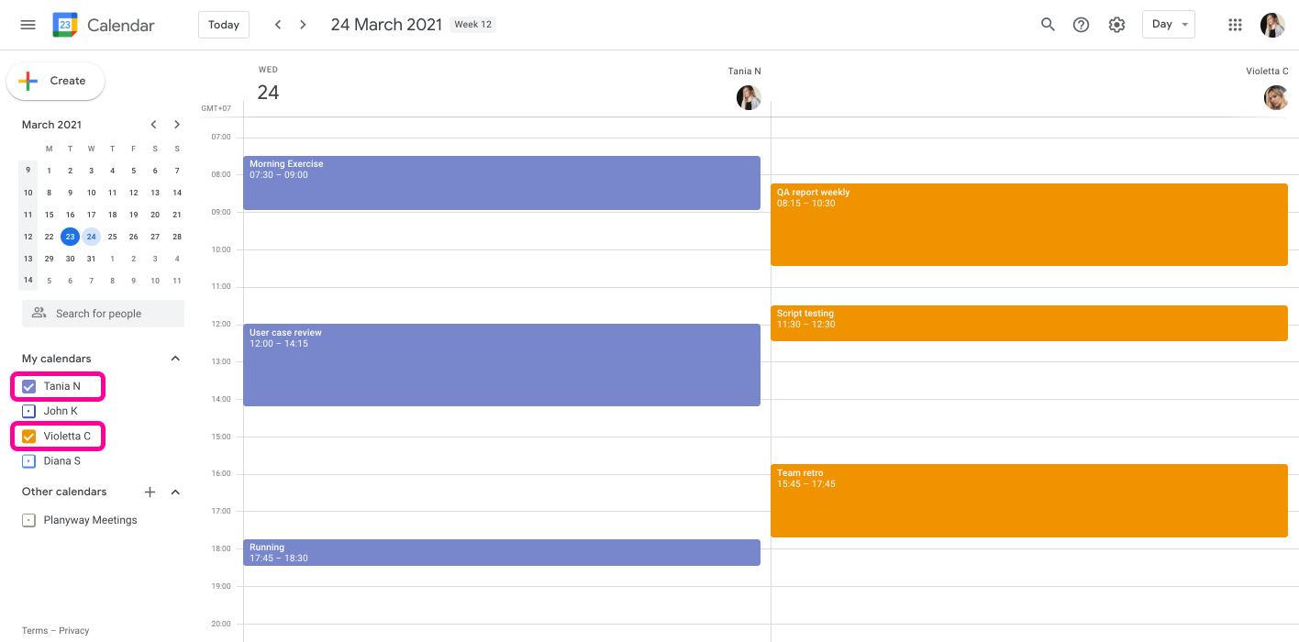The width and height of the screenshot is (1299, 642).
Task: Click the search magnifier icon
Action: click(1048, 25)
